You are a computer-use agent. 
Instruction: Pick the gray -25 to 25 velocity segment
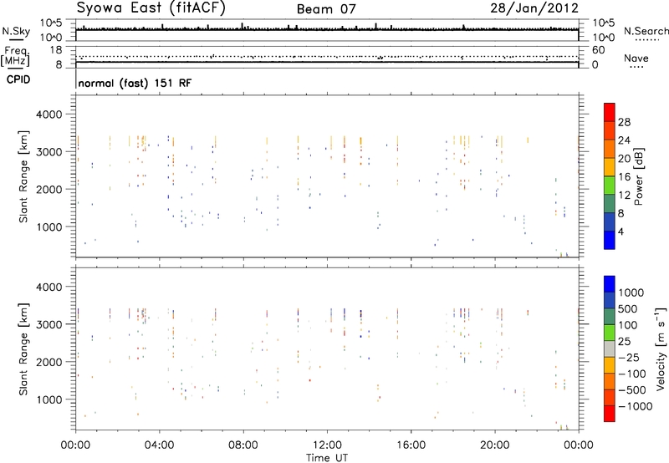pyautogui.click(x=610, y=349)
